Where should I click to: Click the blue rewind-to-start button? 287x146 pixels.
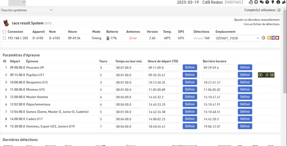coord(273,38)
